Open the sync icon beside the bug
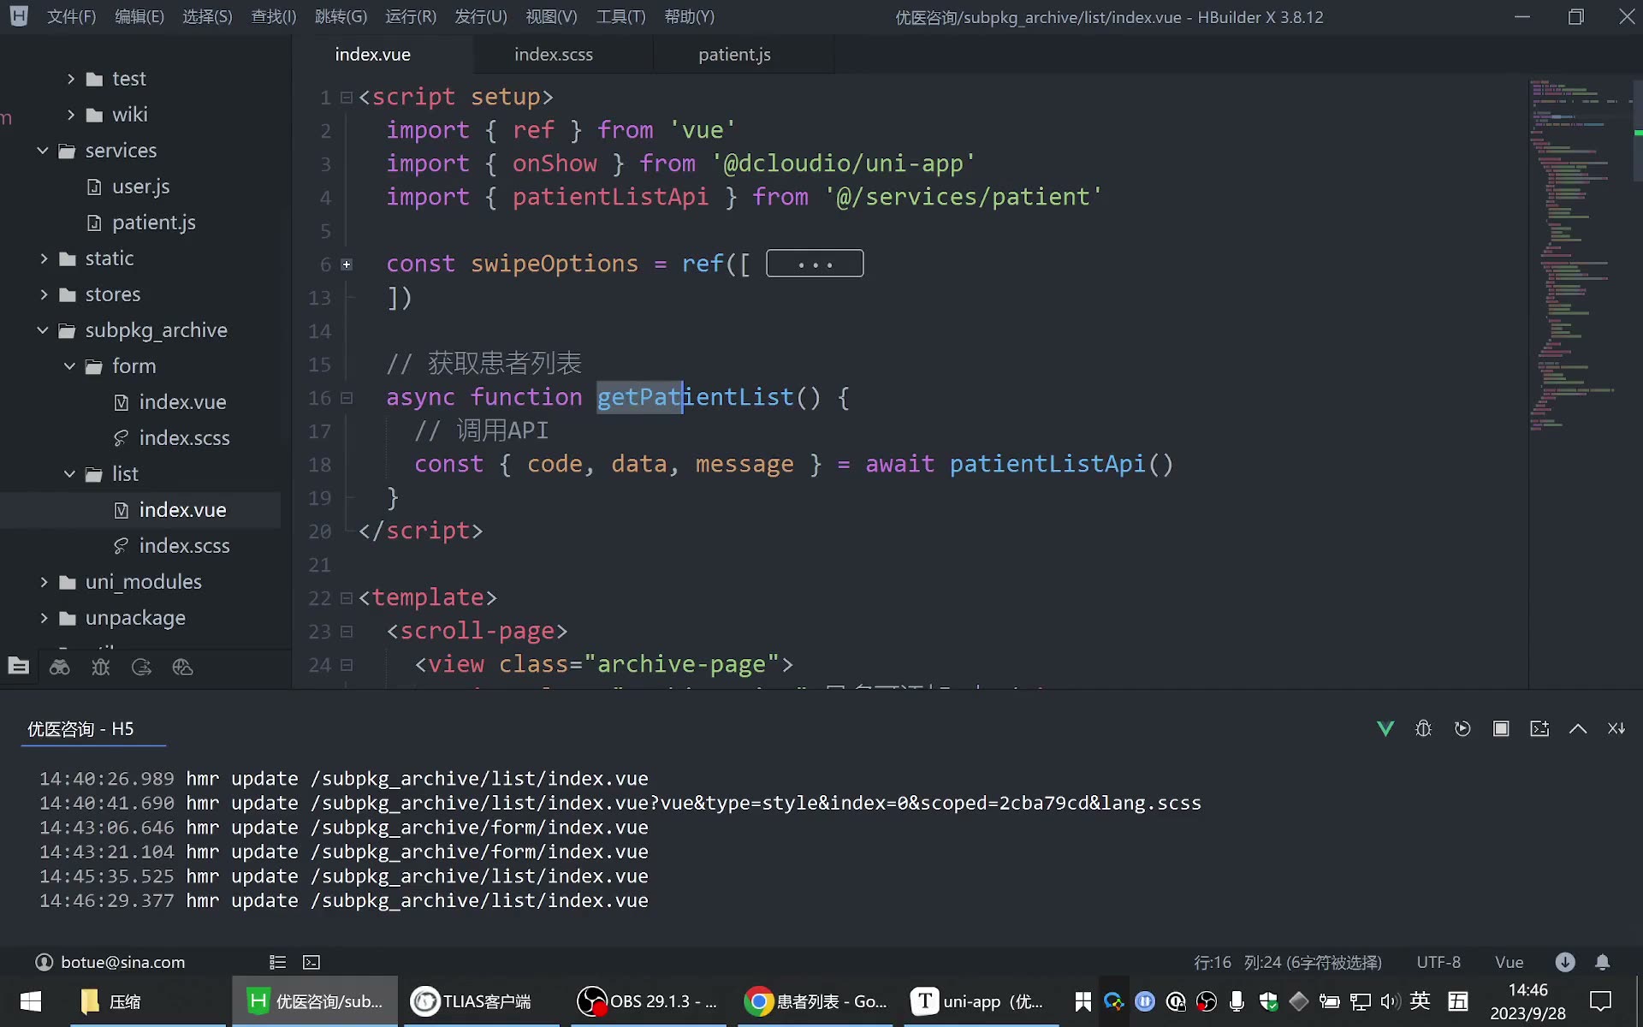The height and width of the screenshot is (1027, 1643). coord(142,667)
